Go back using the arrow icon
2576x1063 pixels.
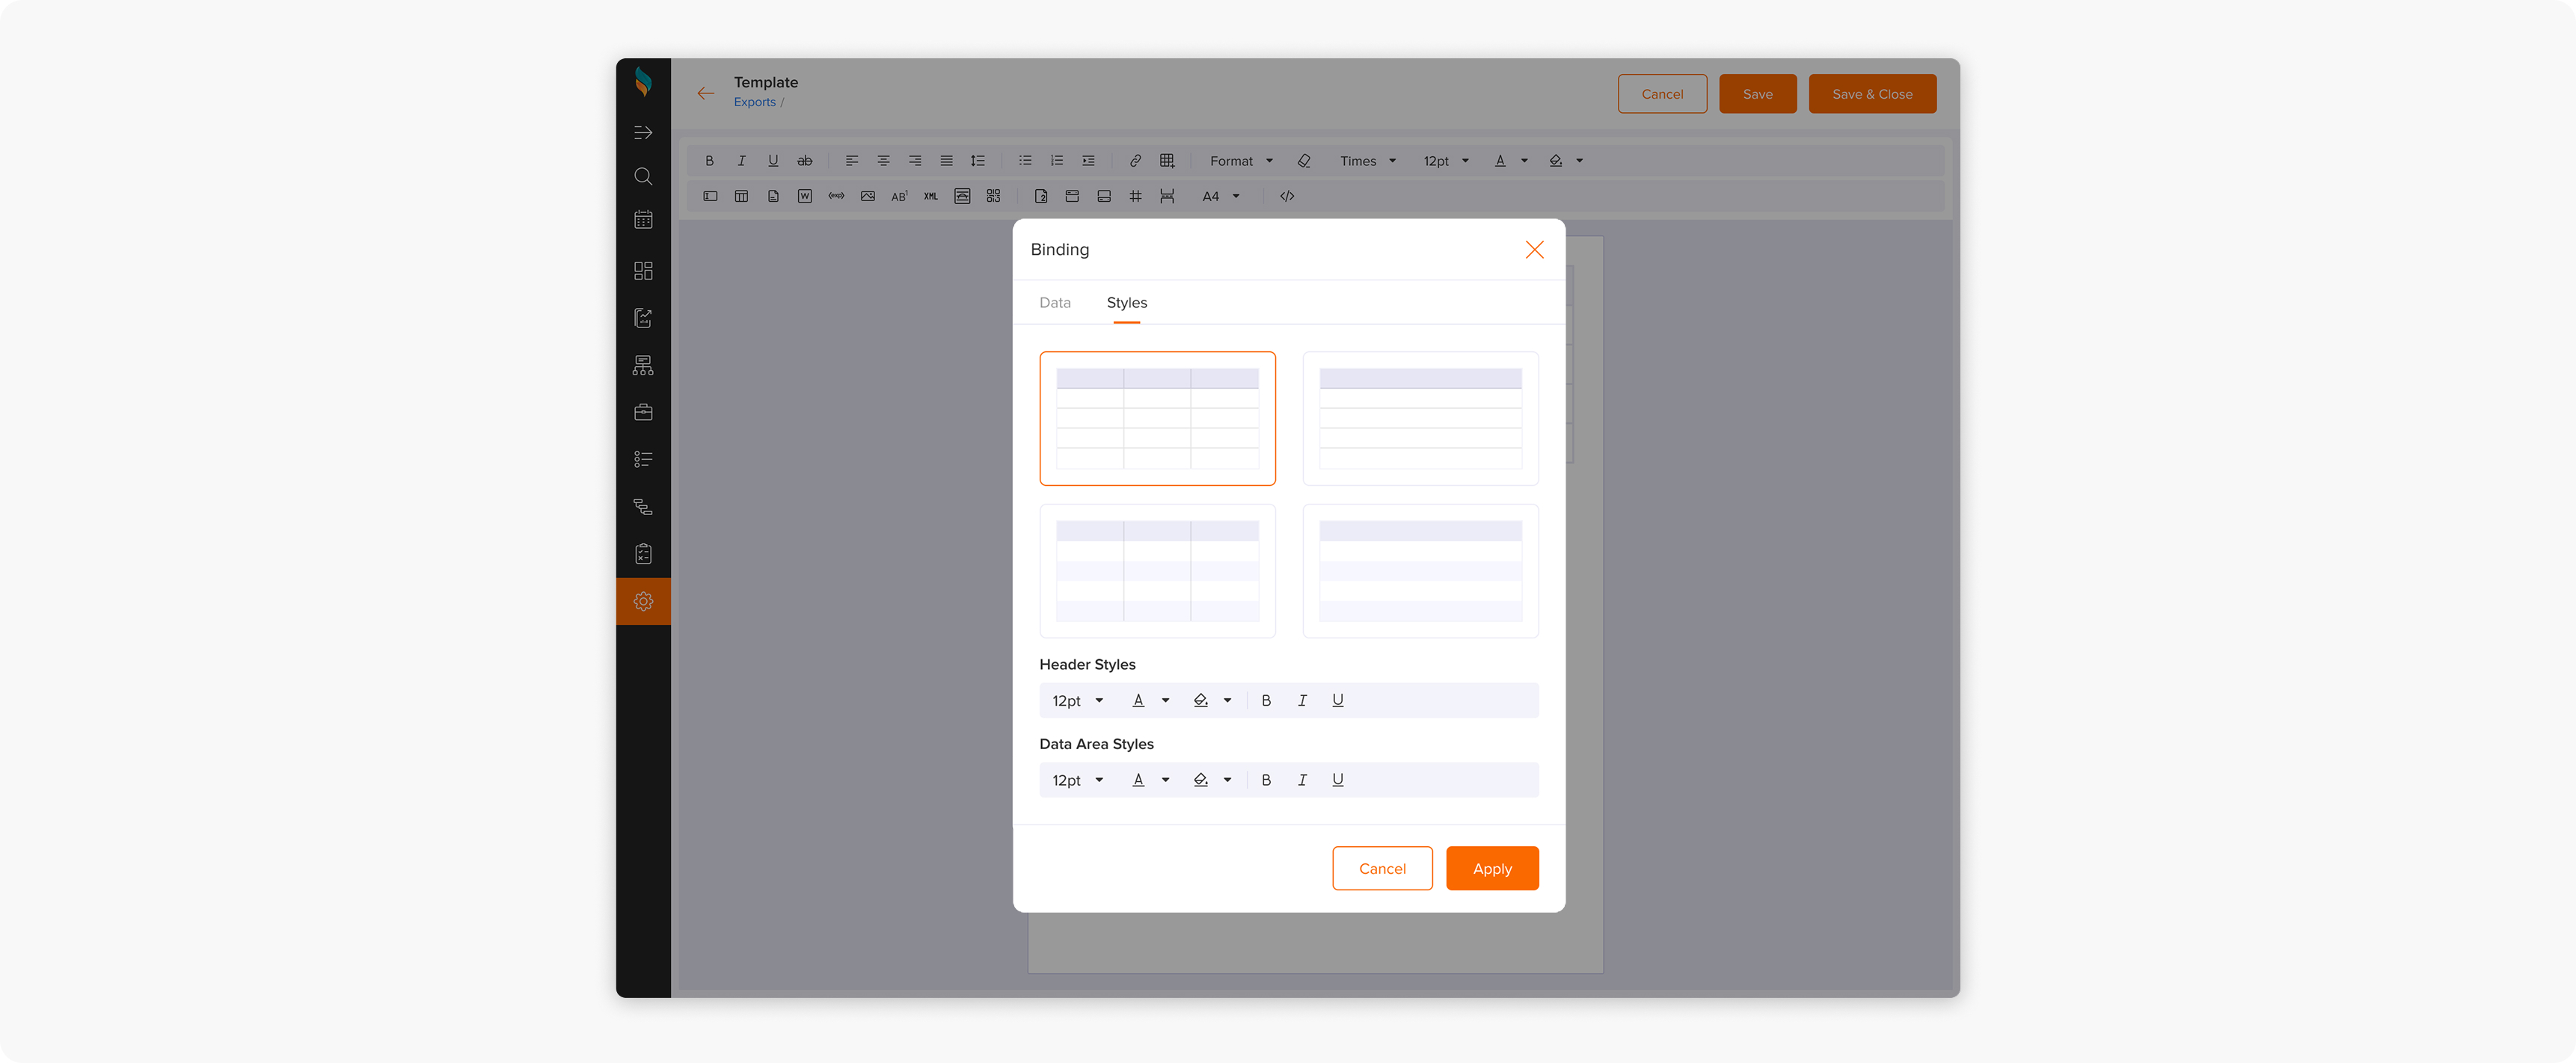coord(706,94)
